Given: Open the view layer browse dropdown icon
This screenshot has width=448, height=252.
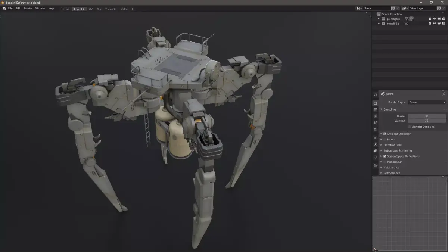Looking at the screenshot, I should point(405,8).
